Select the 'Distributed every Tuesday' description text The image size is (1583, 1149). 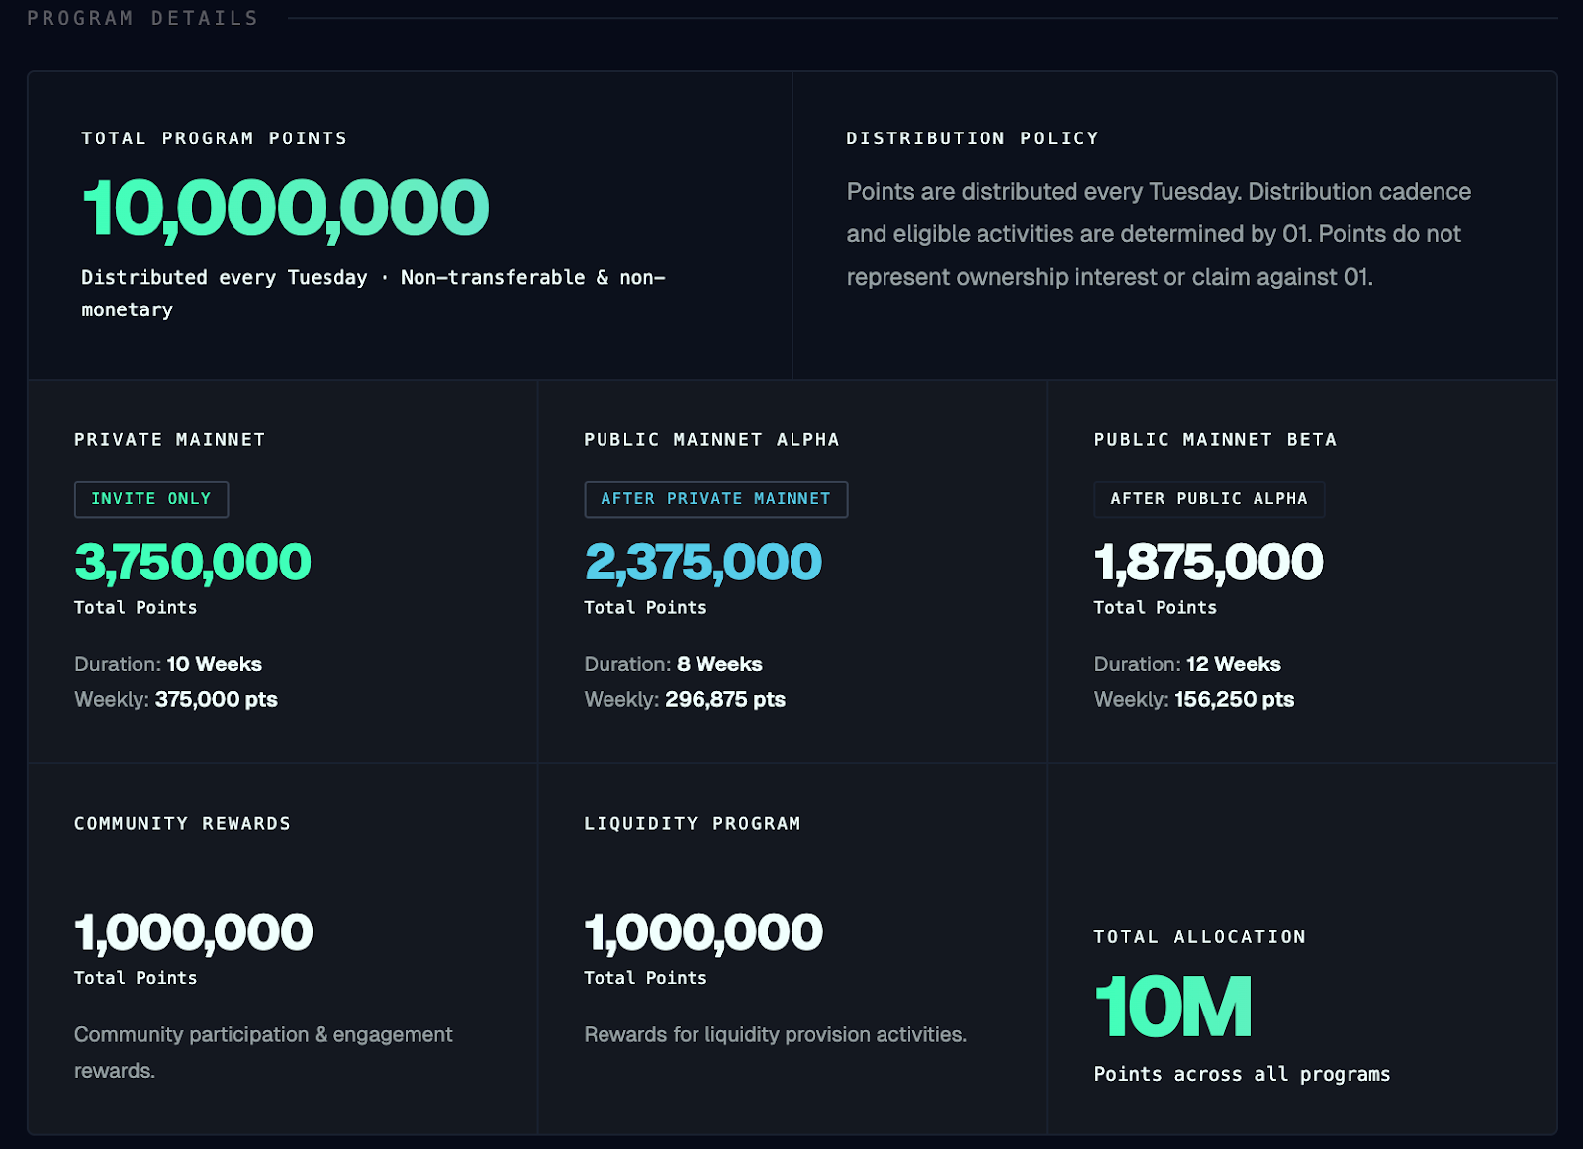pyautogui.click(x=373, y=294)
